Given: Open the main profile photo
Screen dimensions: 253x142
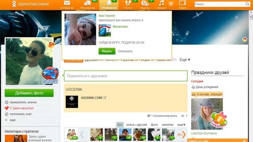Looking at the screenshot, I should tap(29, 62).
